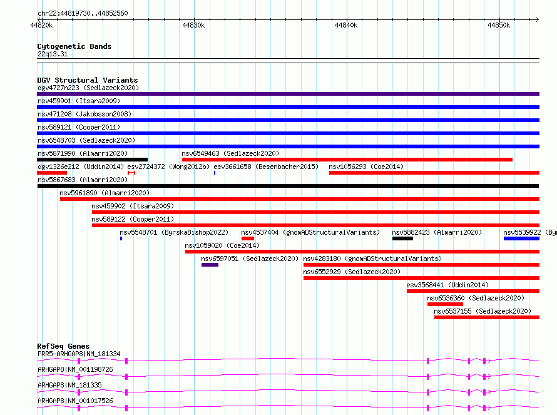Select the nsv6536360 (Sedlazeck2020) red bar
The height and width of the screenshot is (415, 557).
coord(445,304)
